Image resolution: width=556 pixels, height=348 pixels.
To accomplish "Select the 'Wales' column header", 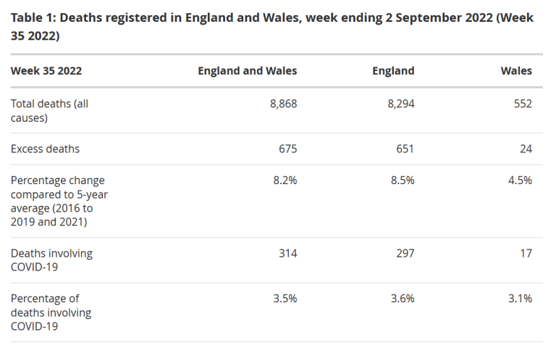I will click(x=516, y=71).
